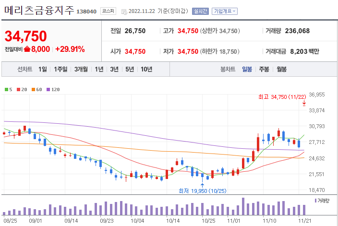Click the 코스피 market badge
The image size is (338, 226).
click(x=108, y=11)
